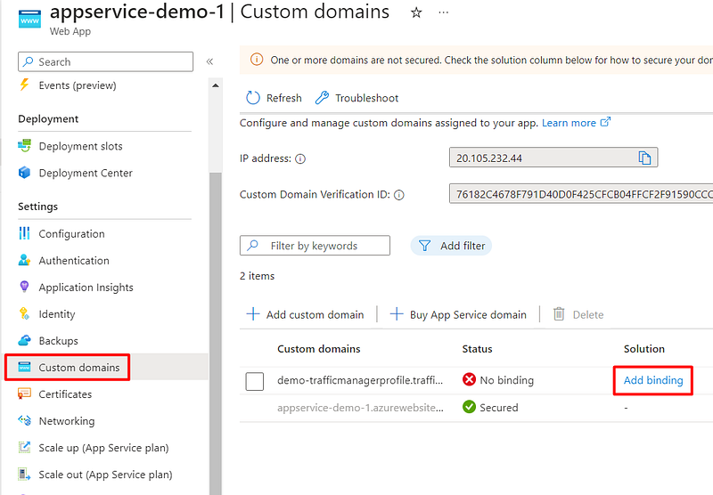Open Identity settings
713x495 pixels.
click(57, 314)
